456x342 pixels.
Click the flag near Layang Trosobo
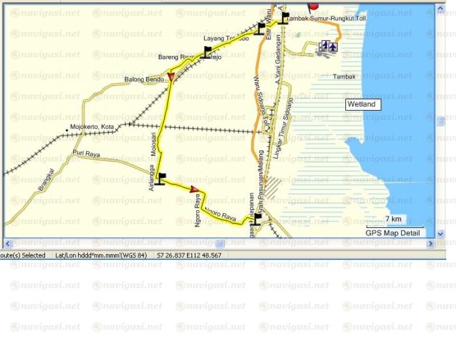point(207,51)
